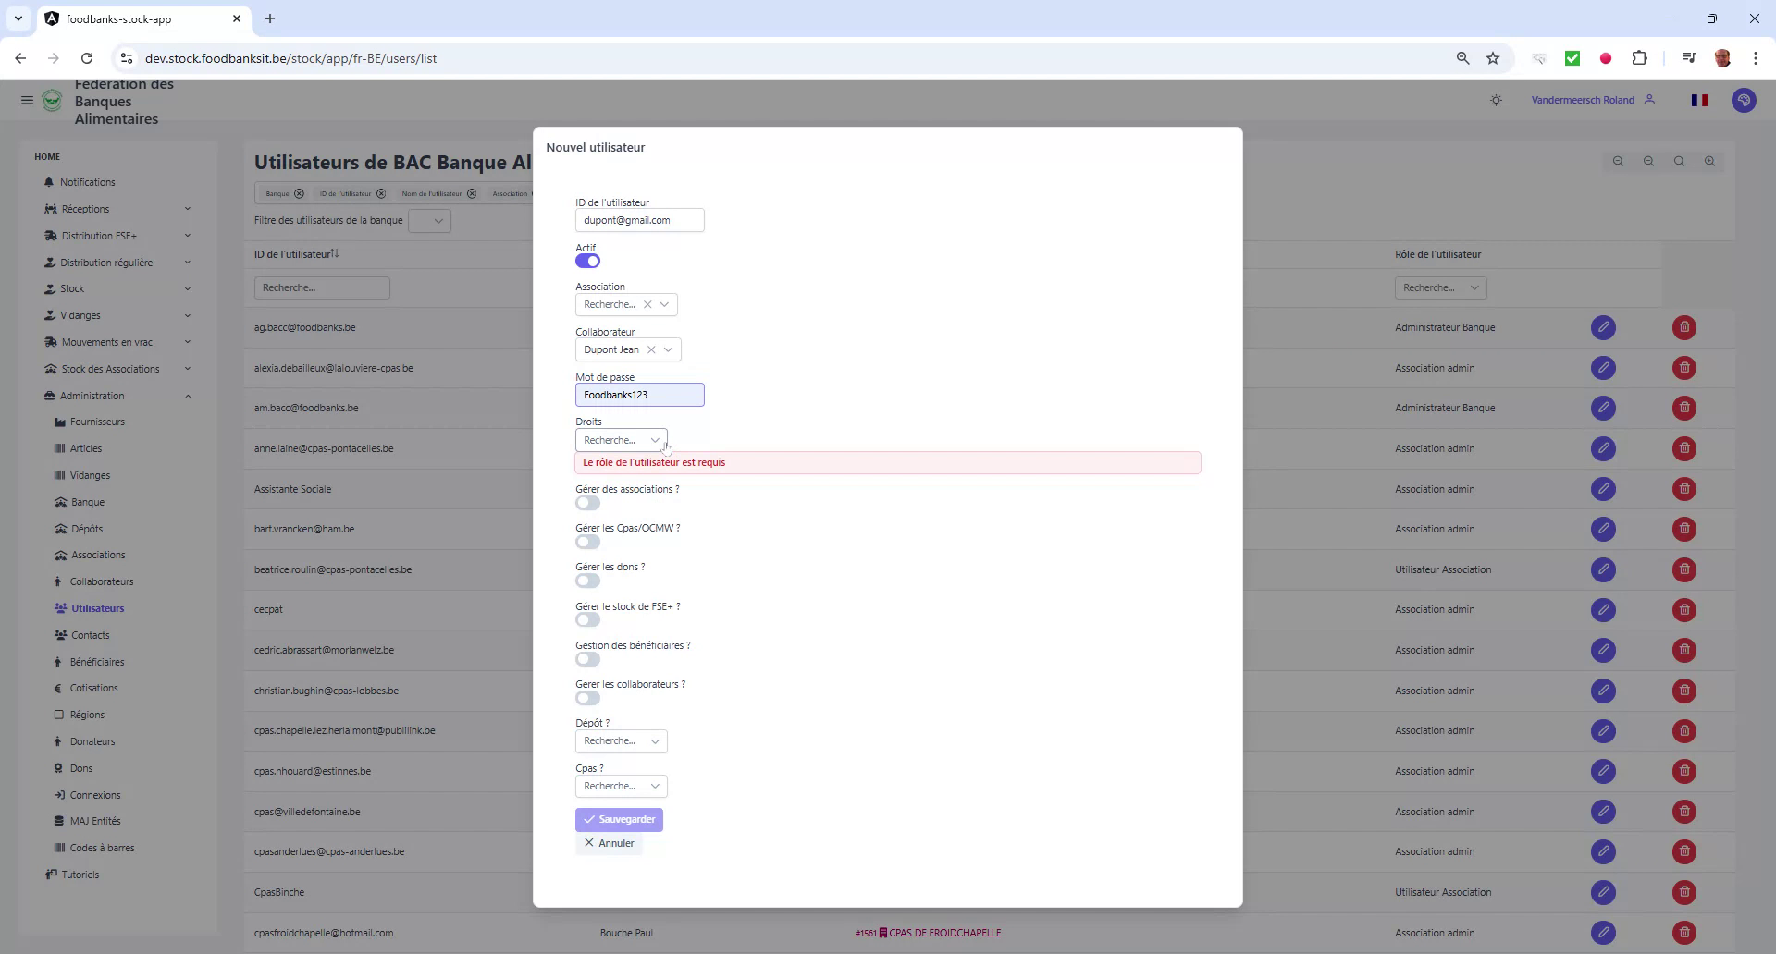Click the French flag language icon
Screen dimensions: 1776x954
click(1699, 100)
